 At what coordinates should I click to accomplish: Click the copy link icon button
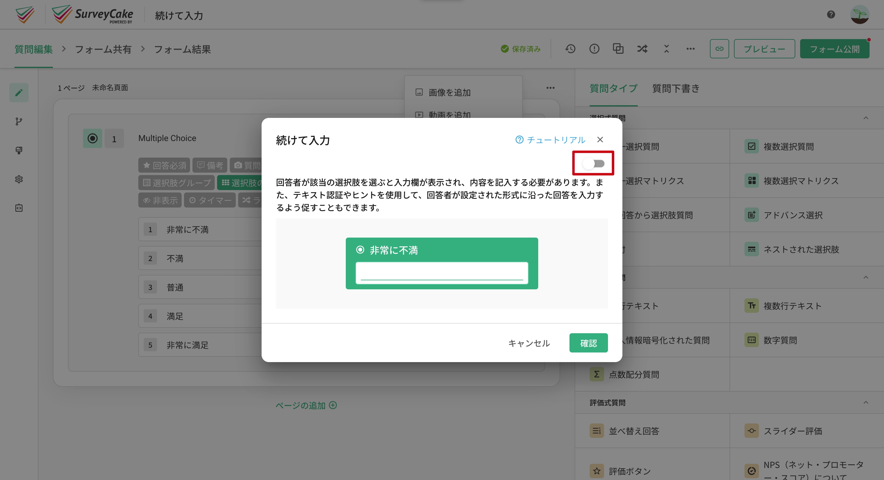pyautogui.click(x=719, y=49)
